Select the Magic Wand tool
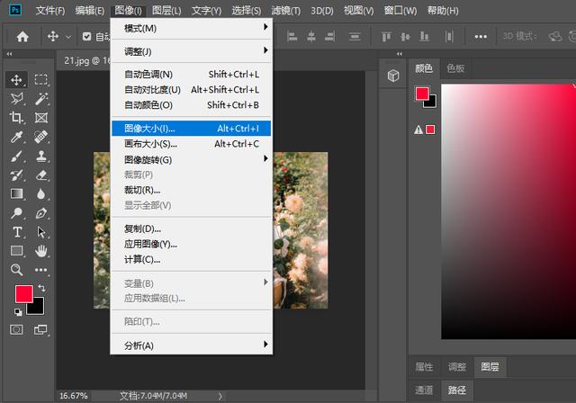This screenshot has width=576, height=403. (40, 99)
